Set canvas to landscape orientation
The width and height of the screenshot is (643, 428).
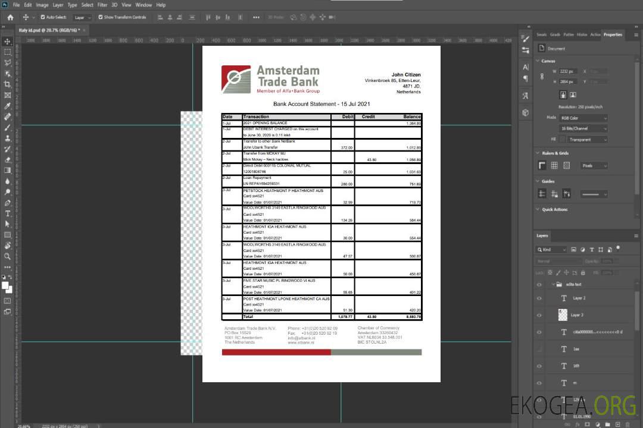573,95
